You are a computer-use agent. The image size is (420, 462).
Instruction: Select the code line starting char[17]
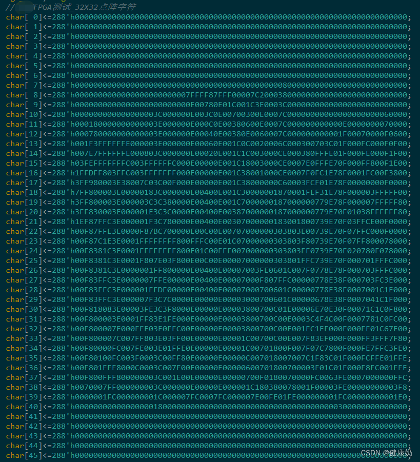(208, 183)
